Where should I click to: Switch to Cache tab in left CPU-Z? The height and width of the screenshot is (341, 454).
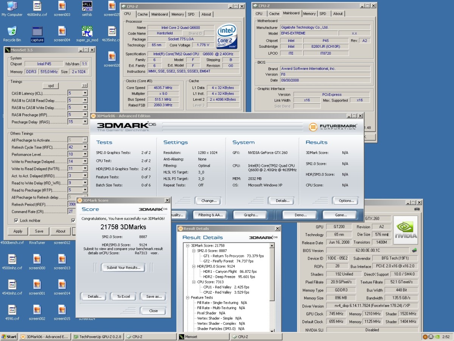point(143,14)
